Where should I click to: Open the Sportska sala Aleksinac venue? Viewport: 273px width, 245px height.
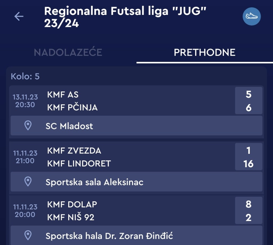coord(94,182)
